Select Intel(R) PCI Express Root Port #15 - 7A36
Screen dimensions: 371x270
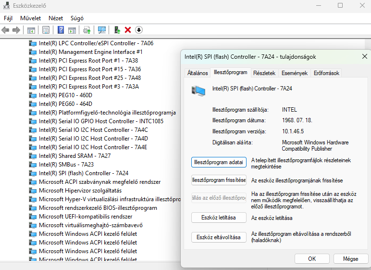pyautogui.click(x=90, y=69)
